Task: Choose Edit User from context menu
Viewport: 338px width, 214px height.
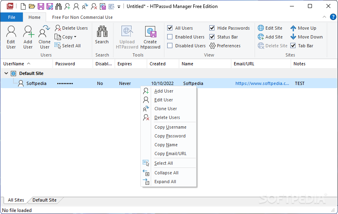Action: tap(168, 100)
